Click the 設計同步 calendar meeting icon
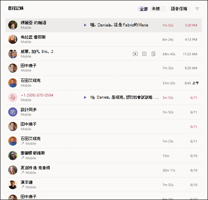 [13, 112]
